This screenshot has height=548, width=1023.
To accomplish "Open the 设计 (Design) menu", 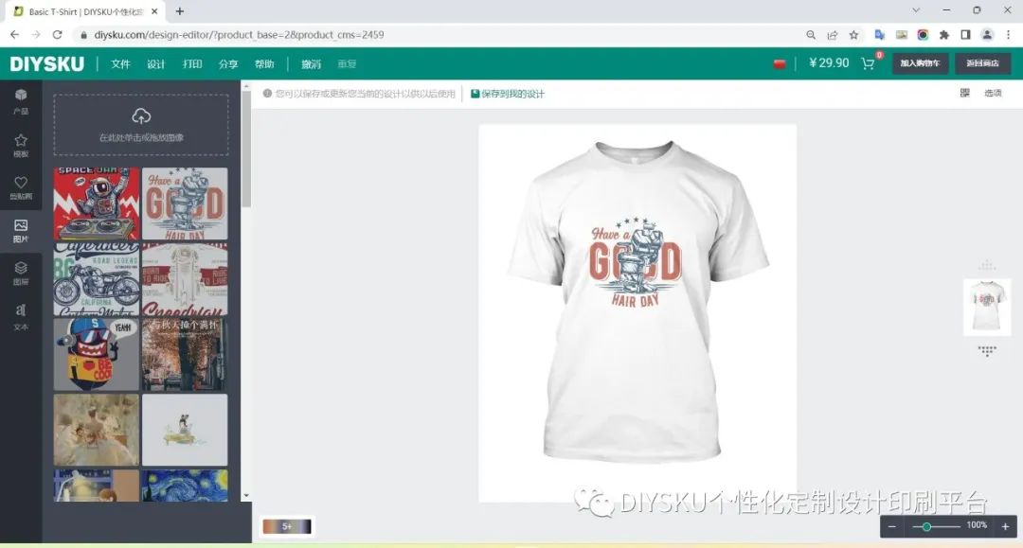I will pyautogui.click(x=156, y=63).
